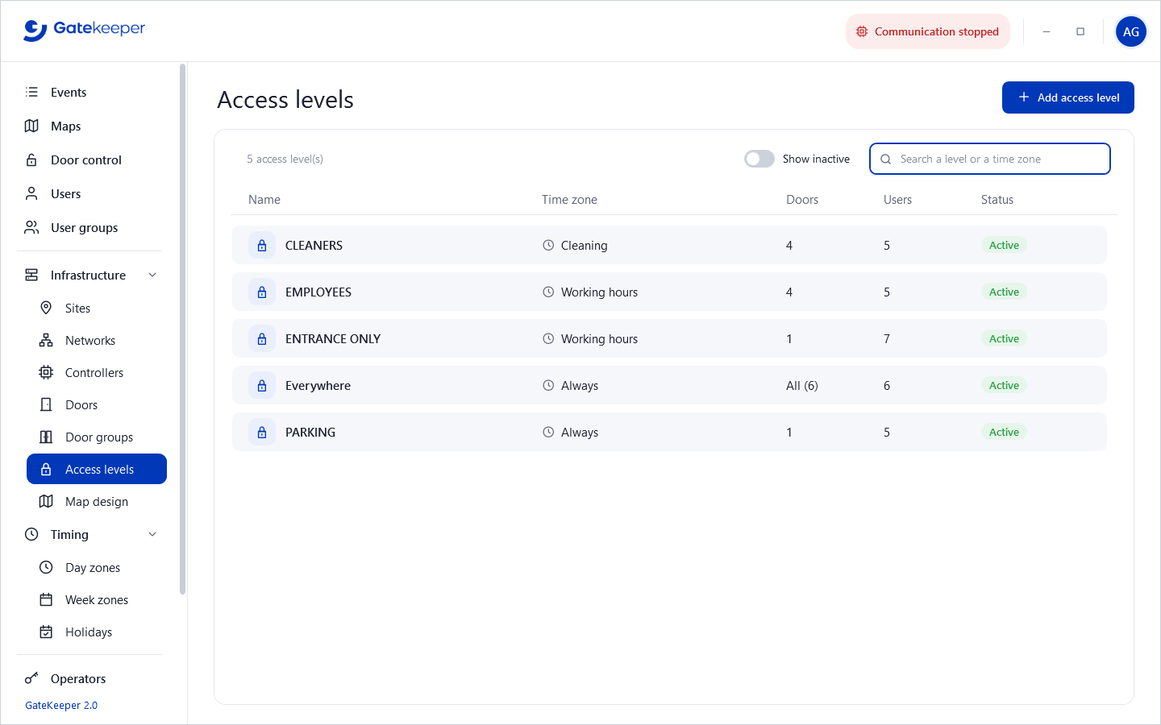
Task: Open the ENTRANCE ONLY access level row
Action: (x=669, y=338)
